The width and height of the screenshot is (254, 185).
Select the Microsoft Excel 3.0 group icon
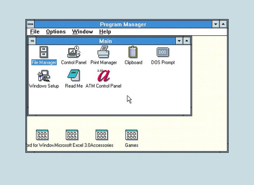pos(72,135)
